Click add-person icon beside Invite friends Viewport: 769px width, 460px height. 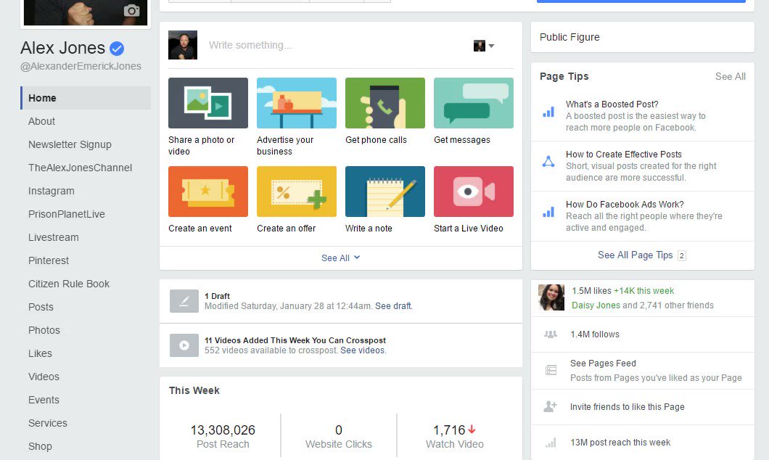click(550, 406)
